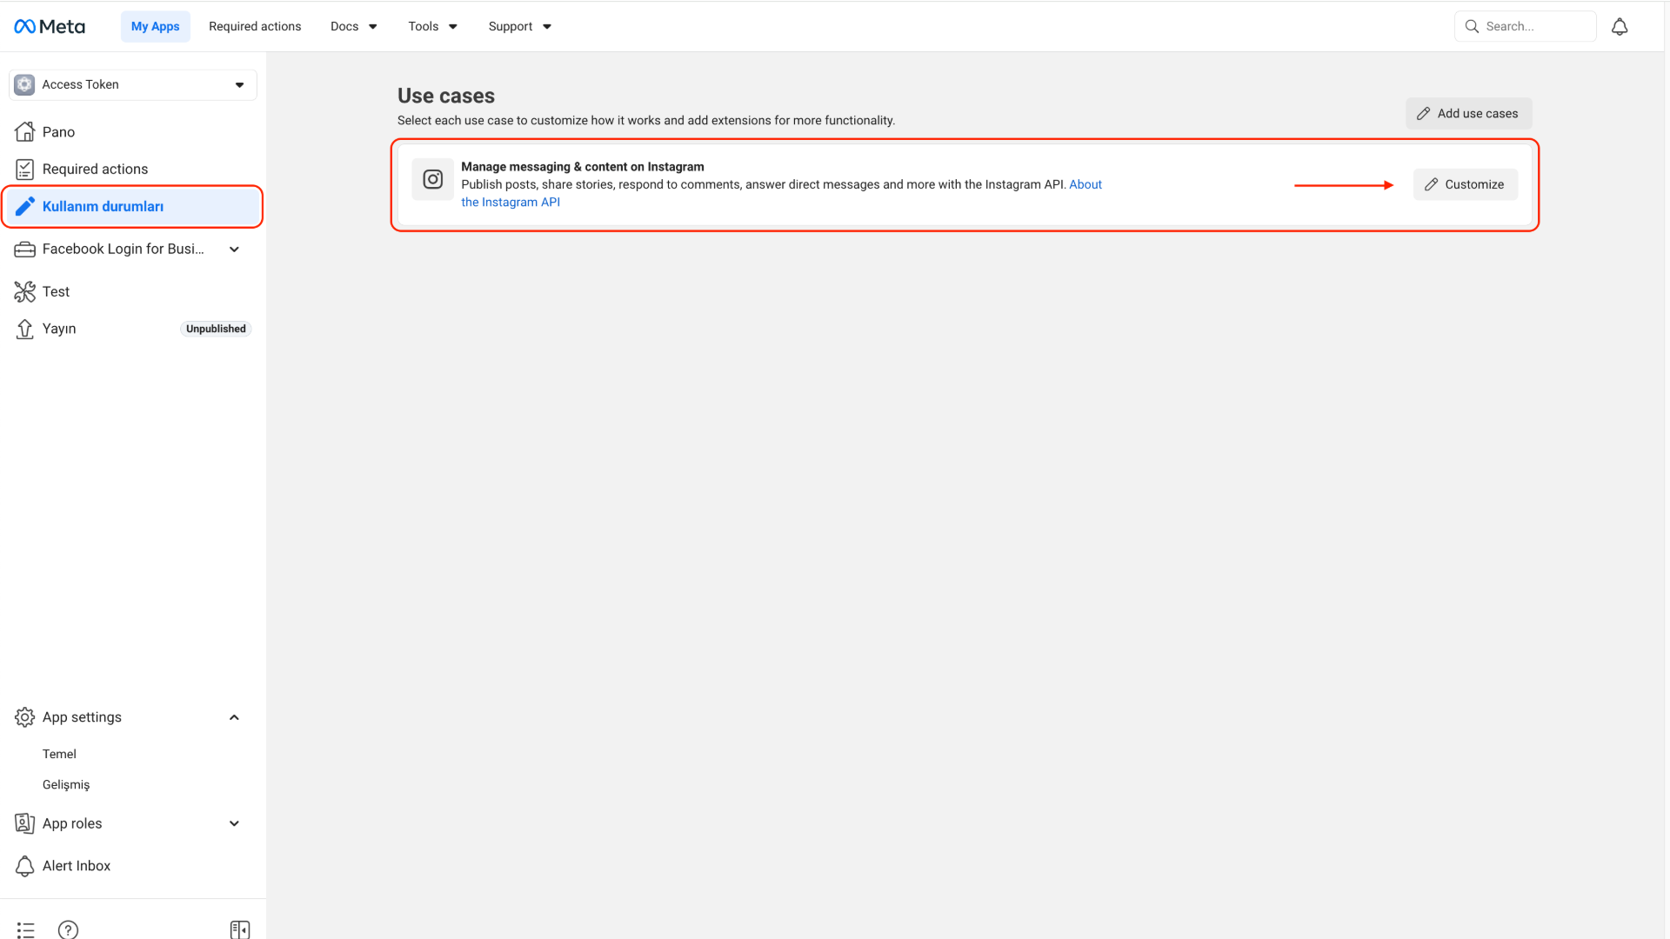Click the App roles badge icon
Screen dimensions: 1670x939
point(25,823)
